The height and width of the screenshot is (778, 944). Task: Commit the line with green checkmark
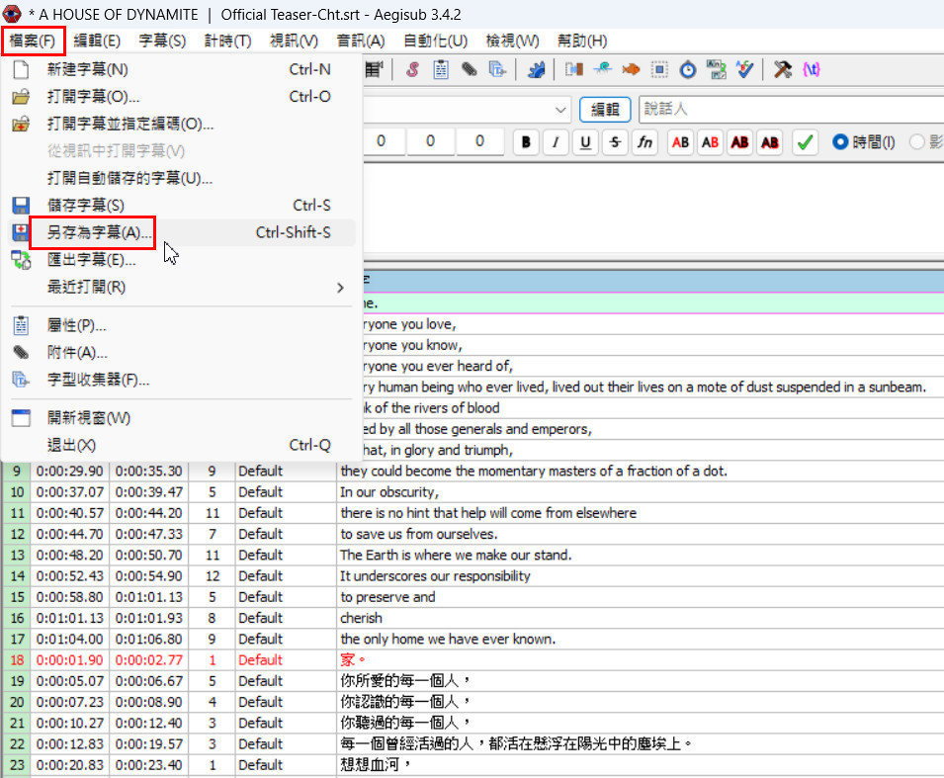click(x=806, y=142)
